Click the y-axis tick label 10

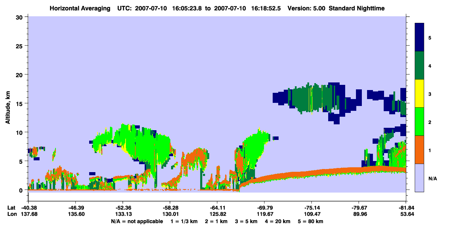tap(20, 132)
